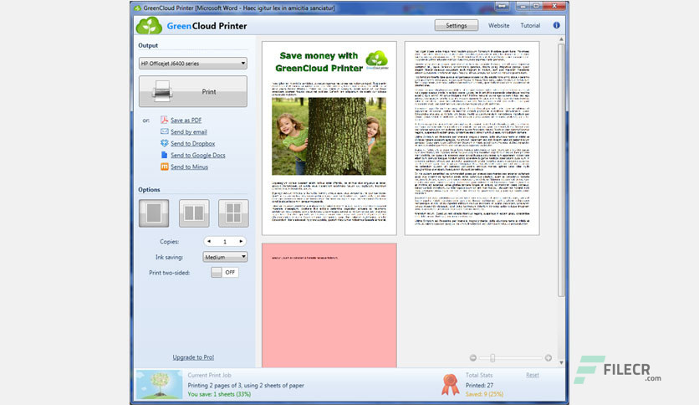699x405 pixels.
Task: Click the Reset link in Total Stats
Action: (533, 375)
